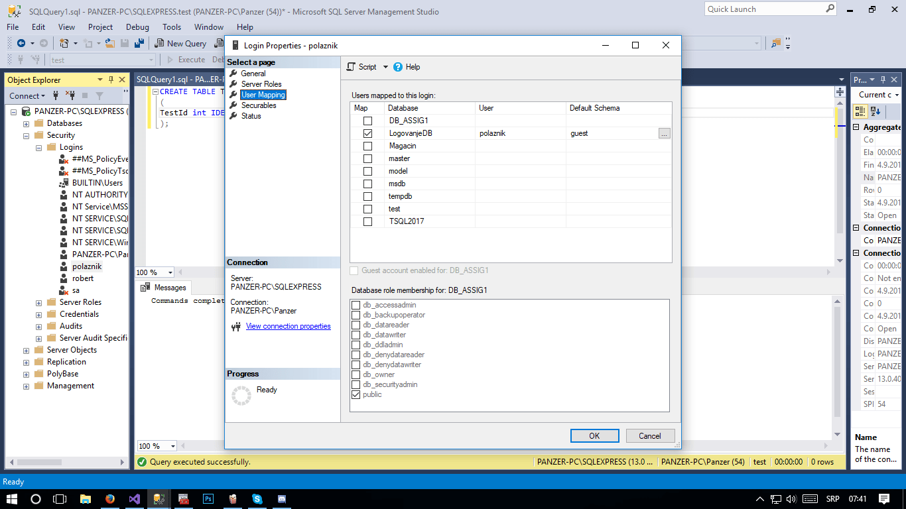Open the Script dropdown arrow in the dialog
Image resolution: width=906 pixels, height=509 pixels.
point(385,67)
